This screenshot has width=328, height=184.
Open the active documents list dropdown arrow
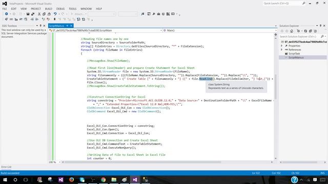coord(276,26)
